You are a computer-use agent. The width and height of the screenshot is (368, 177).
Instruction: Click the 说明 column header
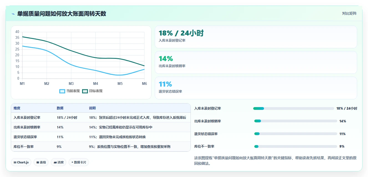[92, 108]
